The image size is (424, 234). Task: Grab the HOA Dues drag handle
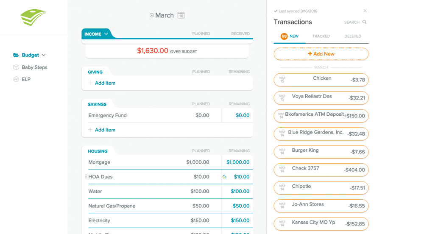coord(86,177)
